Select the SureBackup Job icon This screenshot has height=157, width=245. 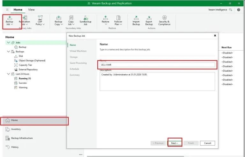click(85, 20)
